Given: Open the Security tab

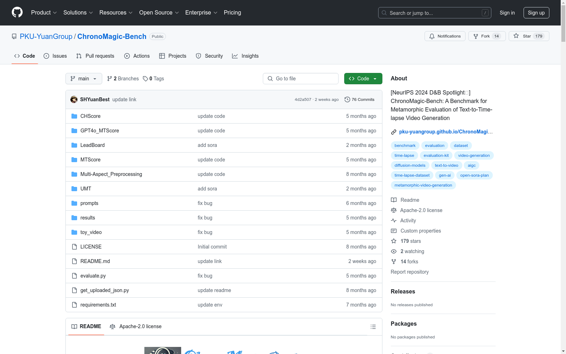Looking at the screenshot, I should 209,56.
